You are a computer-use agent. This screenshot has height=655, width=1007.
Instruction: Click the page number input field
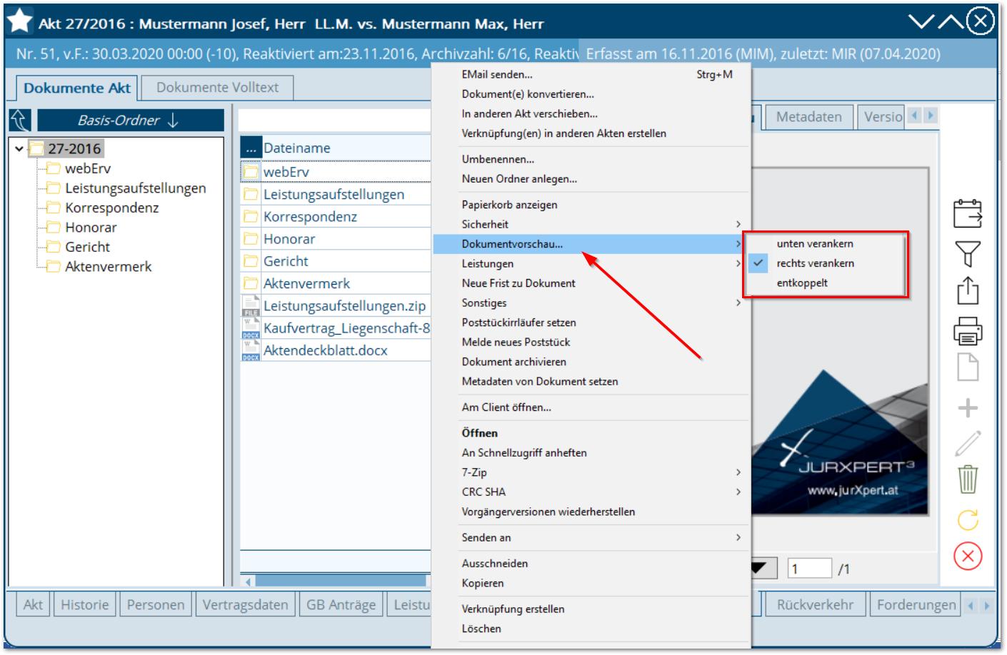[x=810, y=569]
